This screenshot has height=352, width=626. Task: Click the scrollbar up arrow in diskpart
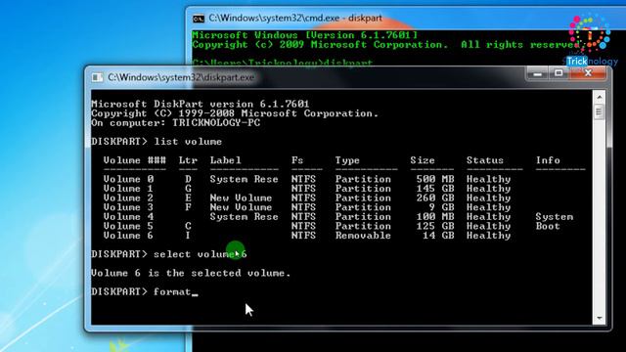coord(600,97)
